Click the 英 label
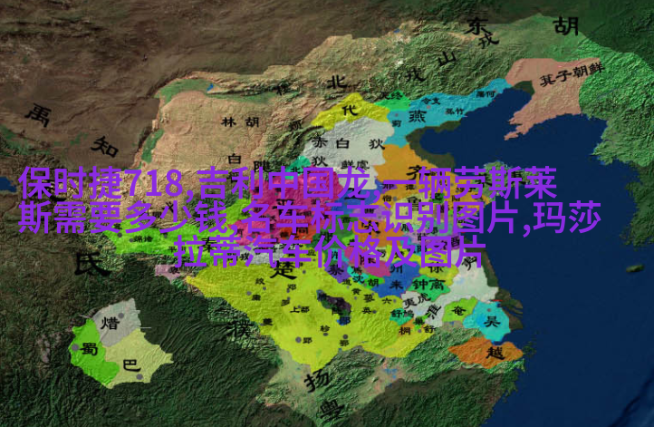This screenshot has width=654, height=427. pos(367,310)
